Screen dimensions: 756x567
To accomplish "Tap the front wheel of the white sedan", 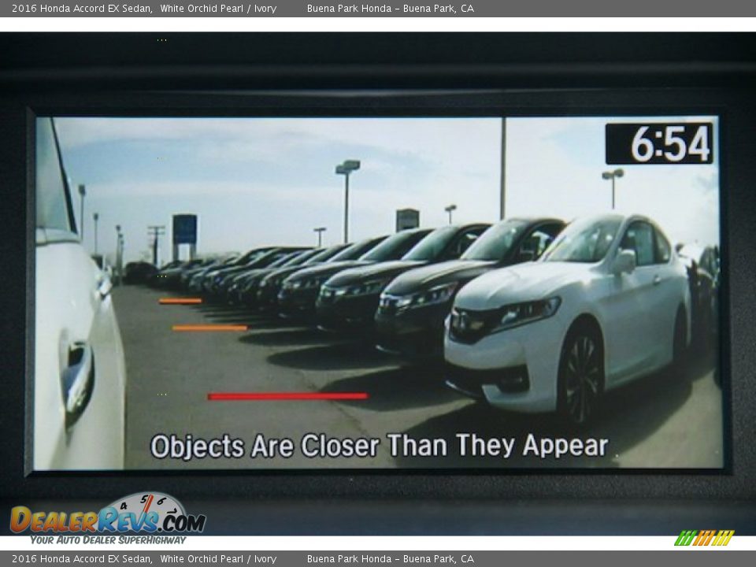I will tap(580, 376).
